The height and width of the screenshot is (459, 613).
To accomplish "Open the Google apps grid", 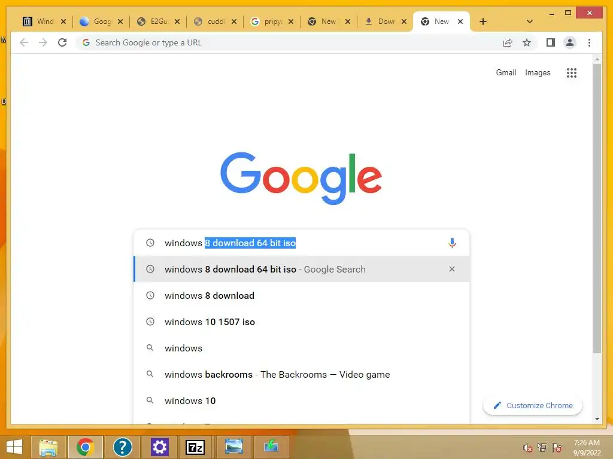I will pyautogui.click(x=572, y=72).
